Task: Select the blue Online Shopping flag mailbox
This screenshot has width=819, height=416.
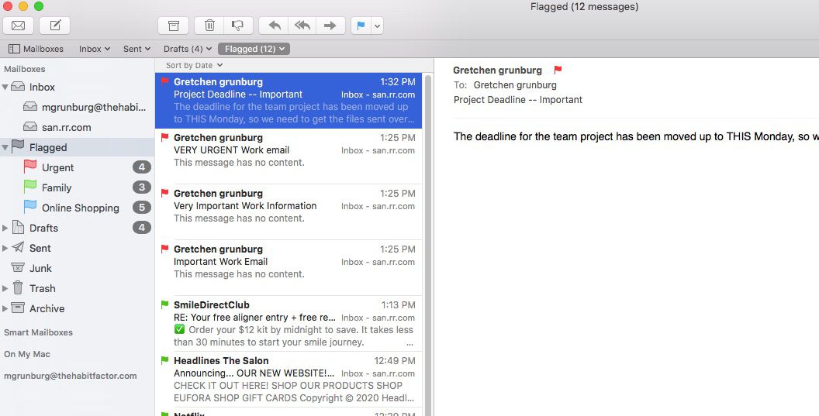Action: [x=71, y=207]
